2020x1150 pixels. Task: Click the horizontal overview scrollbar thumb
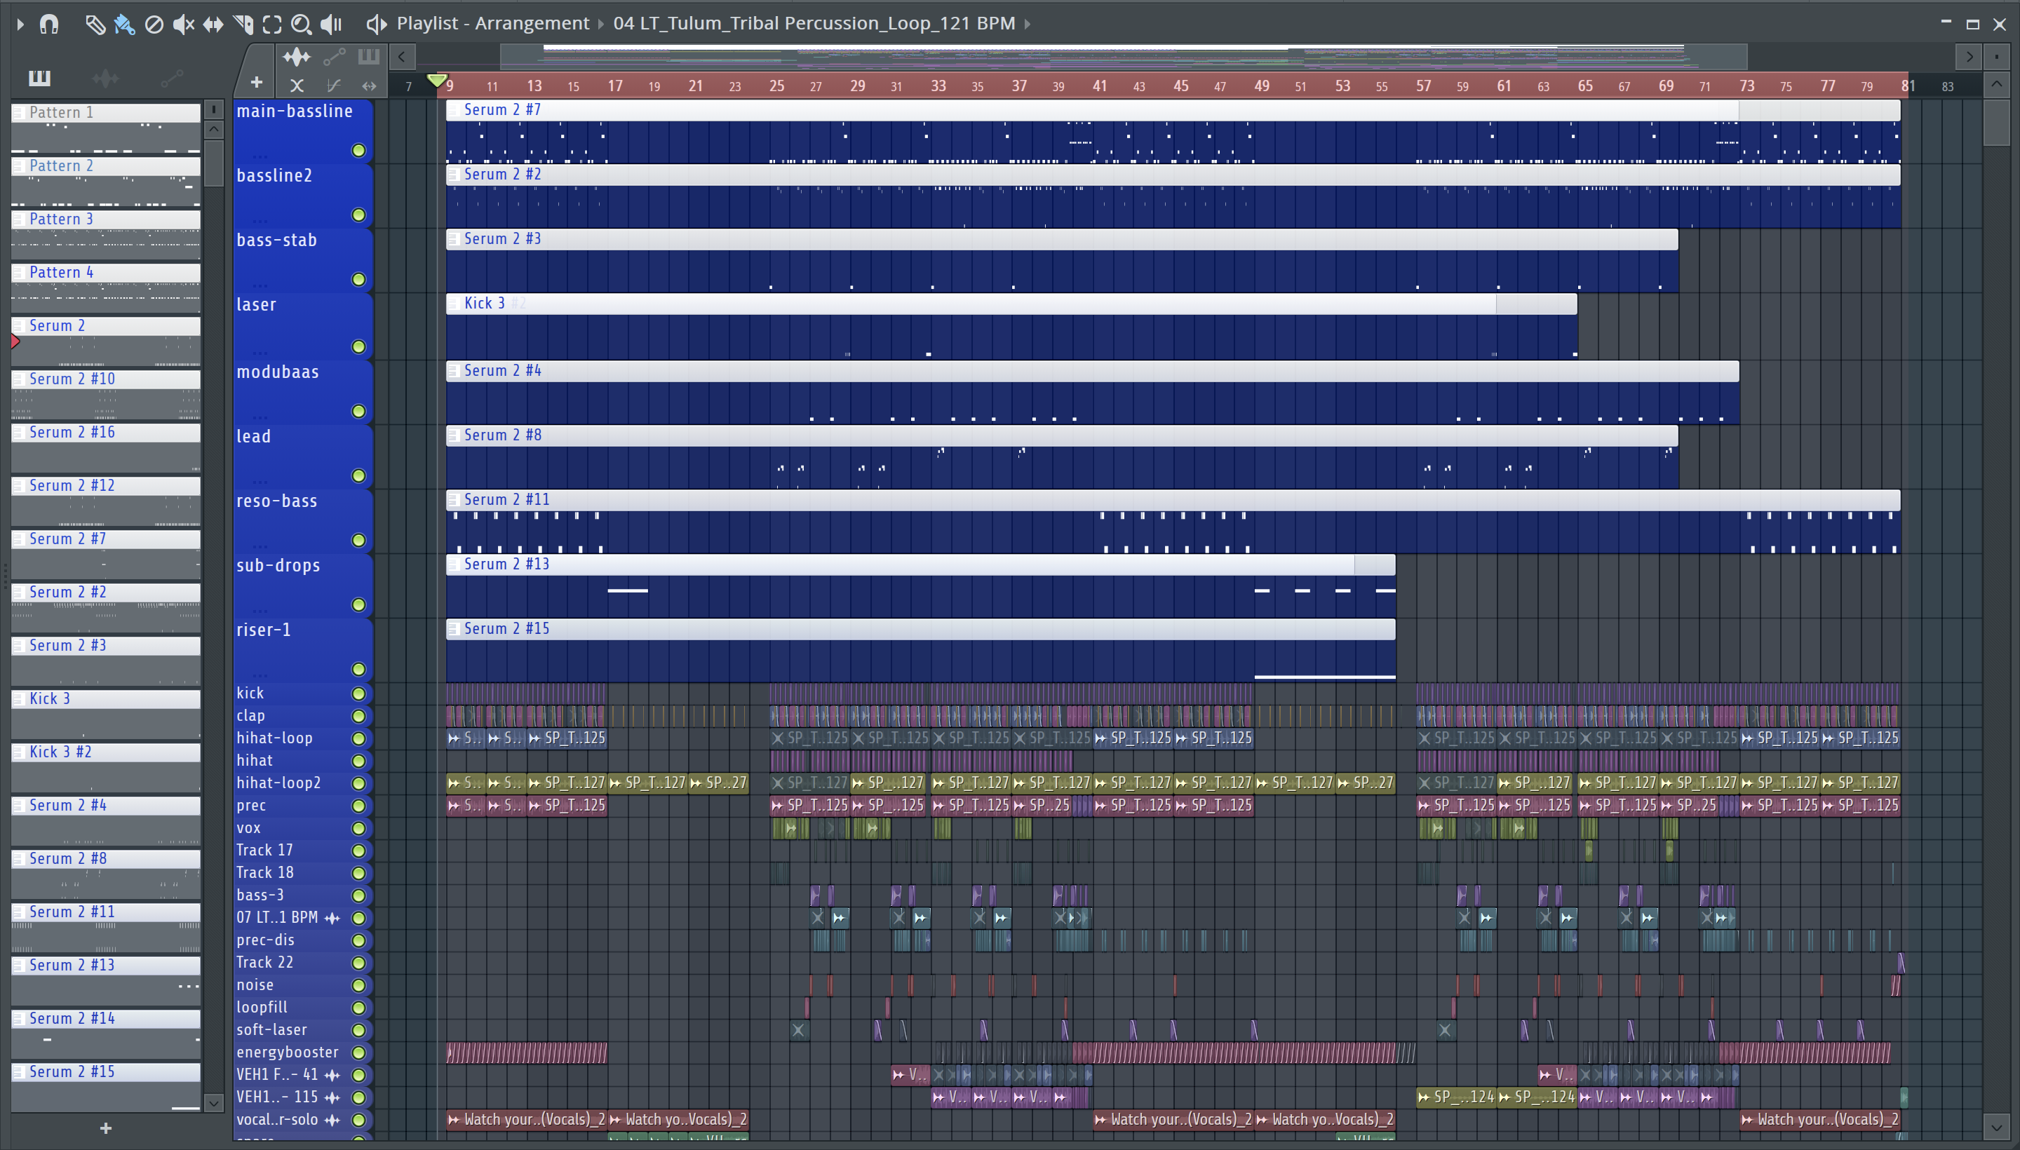pyautogui.click(x=1124, y=57)
